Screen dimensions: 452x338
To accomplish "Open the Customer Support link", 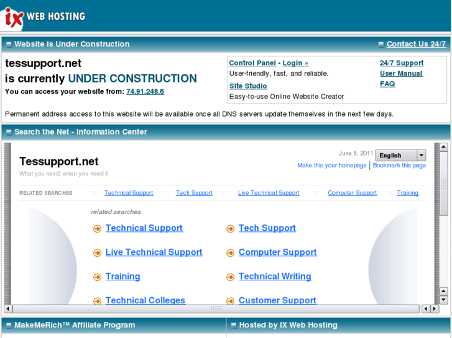I will 277,300.
